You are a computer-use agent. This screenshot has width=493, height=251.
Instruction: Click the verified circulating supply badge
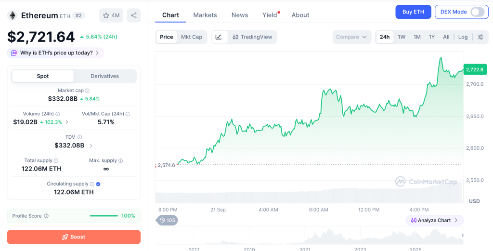[x=98, y=184]
